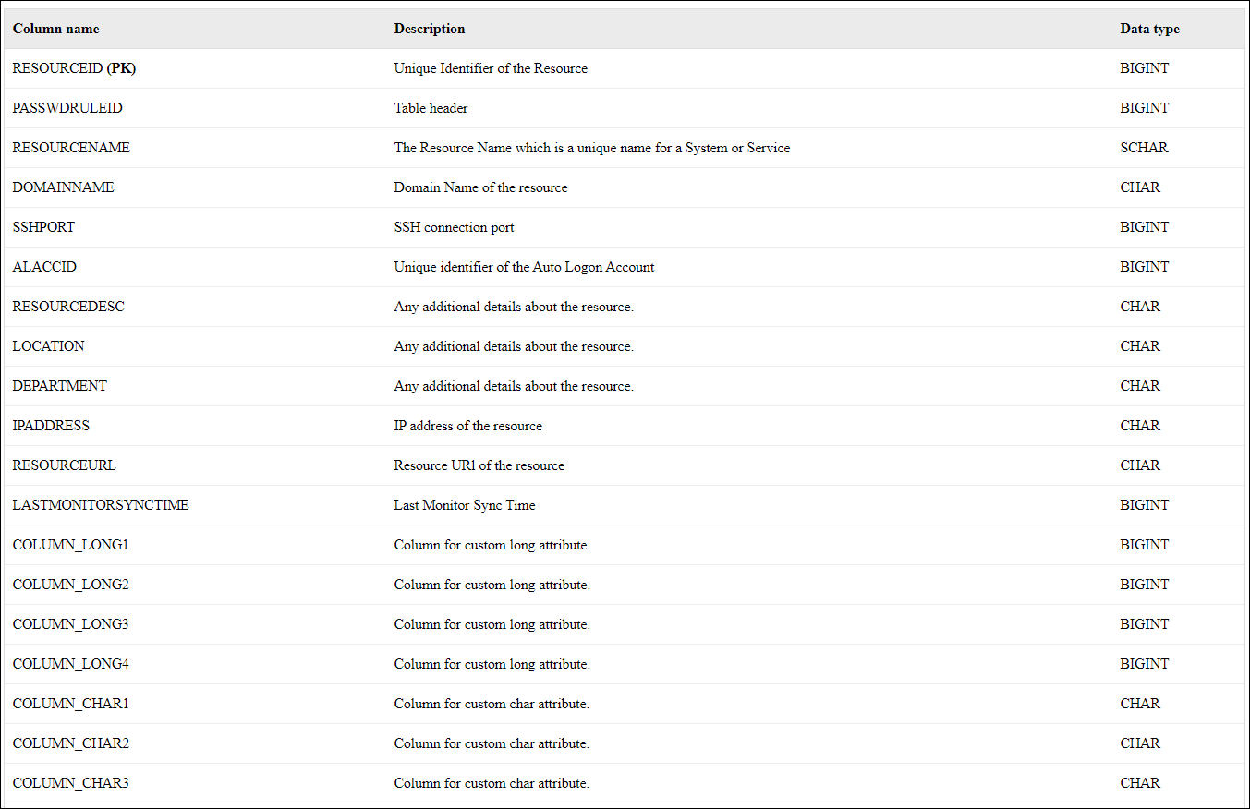The width and height of the screenshot is (1250, 809).
Task: Click the DEPARTMENT column name
Action: coord(60,386)
